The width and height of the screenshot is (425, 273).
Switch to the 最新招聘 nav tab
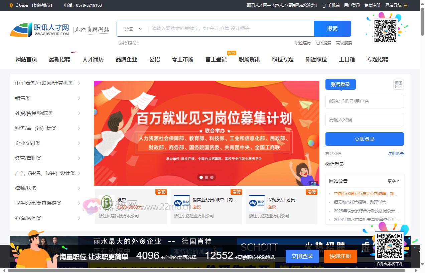click(x=60, y=59)
